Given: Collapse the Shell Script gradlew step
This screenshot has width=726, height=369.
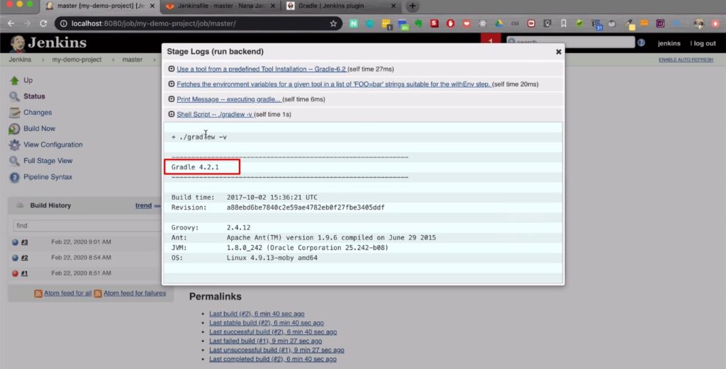Looking at the screenshot, I should click(172, 114).
